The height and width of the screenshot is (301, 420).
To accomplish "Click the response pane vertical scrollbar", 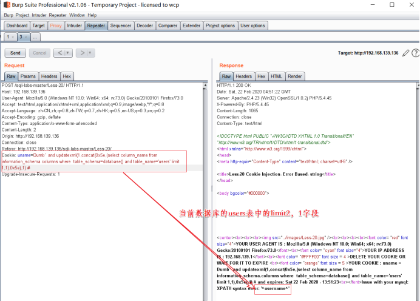I will pos(418,192).
